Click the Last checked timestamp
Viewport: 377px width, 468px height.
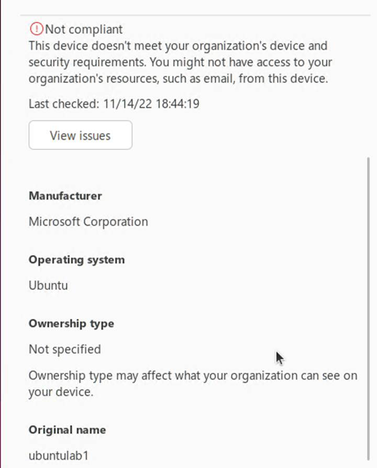pos(114,104)
